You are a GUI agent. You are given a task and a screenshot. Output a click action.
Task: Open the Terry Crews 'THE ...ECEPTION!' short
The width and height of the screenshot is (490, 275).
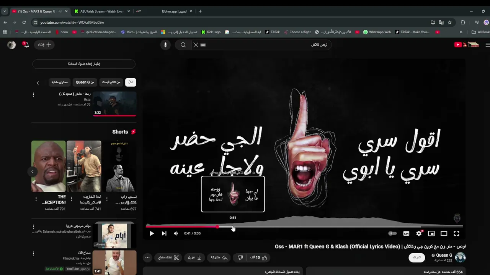tap(49, 166)
